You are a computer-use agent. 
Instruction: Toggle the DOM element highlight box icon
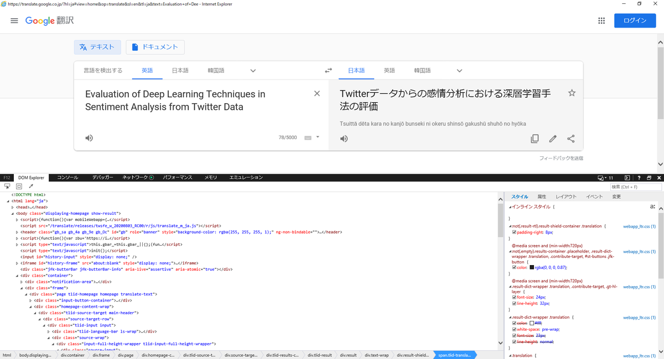pos(19,187)
